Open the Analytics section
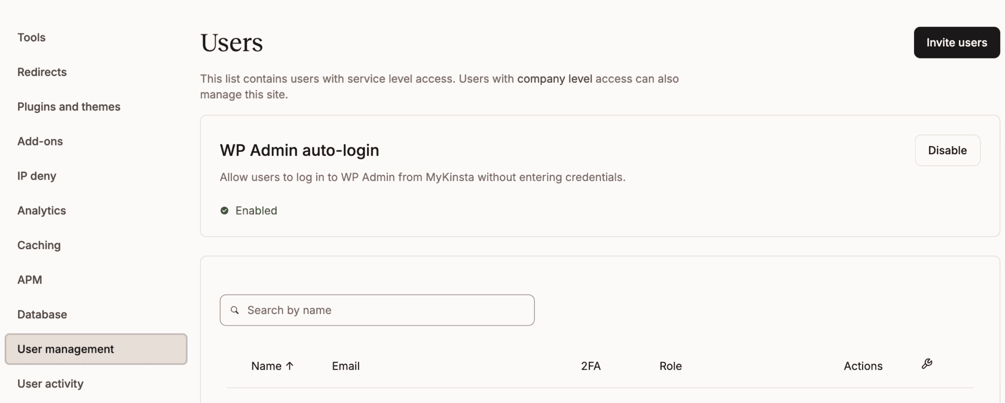Screen dimensions: 1005x403 pos(41,210)
